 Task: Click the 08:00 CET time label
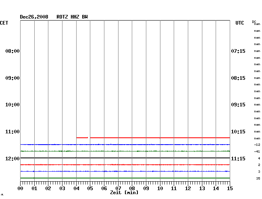tap(12, 51)
